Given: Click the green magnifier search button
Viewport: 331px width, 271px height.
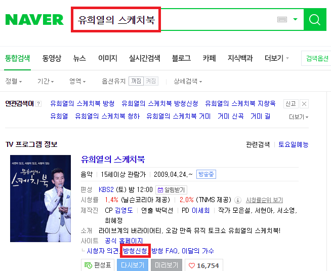Looking at the screenshot, I should [x=315, y=19].
